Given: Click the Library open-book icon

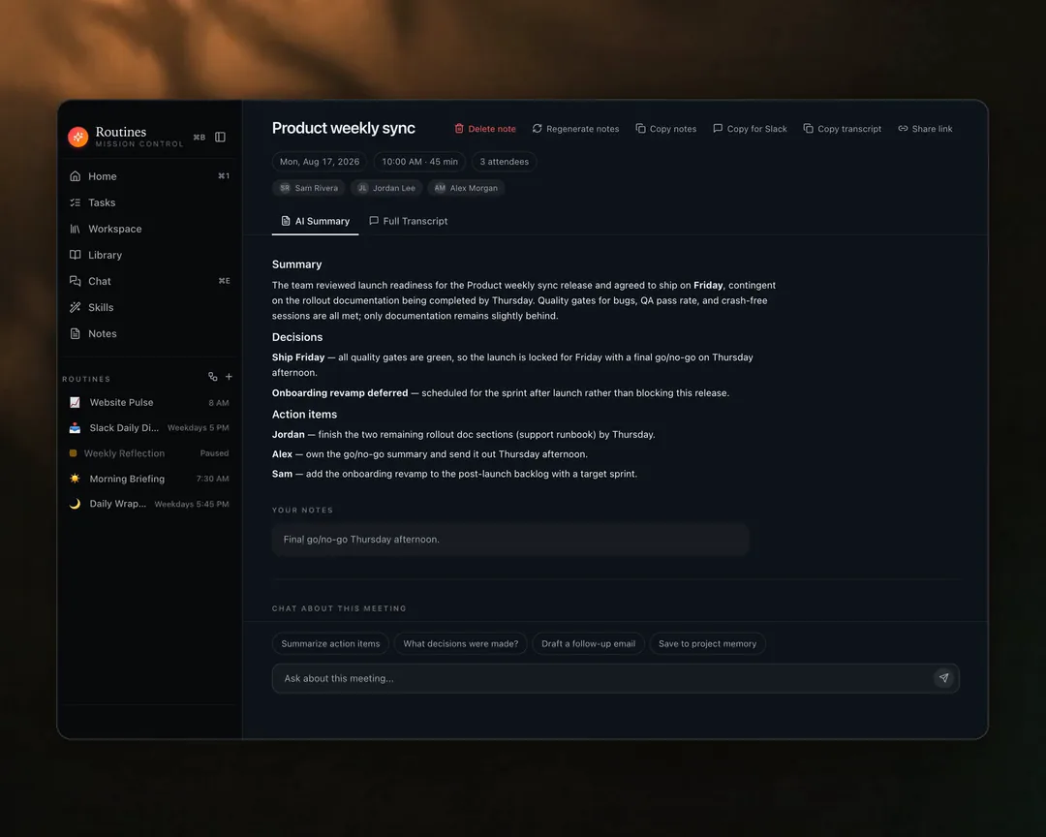Looking at the screenshot, I should tap(76, 255).
